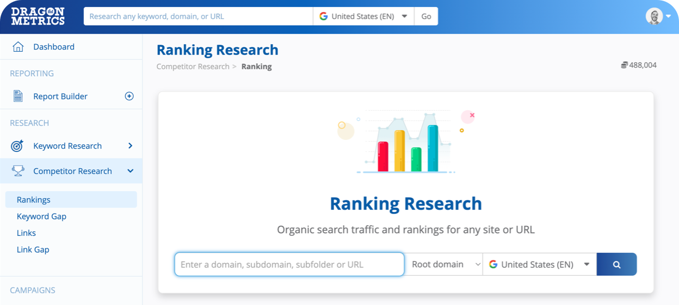This screenshot has height=305, width=679.
Task: Open the United States (EN) dropdown beside Root domain
Action: [539, 264]
